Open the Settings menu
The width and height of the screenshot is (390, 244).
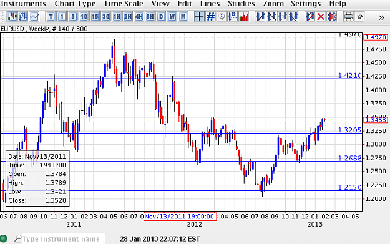tap(306, 4)
